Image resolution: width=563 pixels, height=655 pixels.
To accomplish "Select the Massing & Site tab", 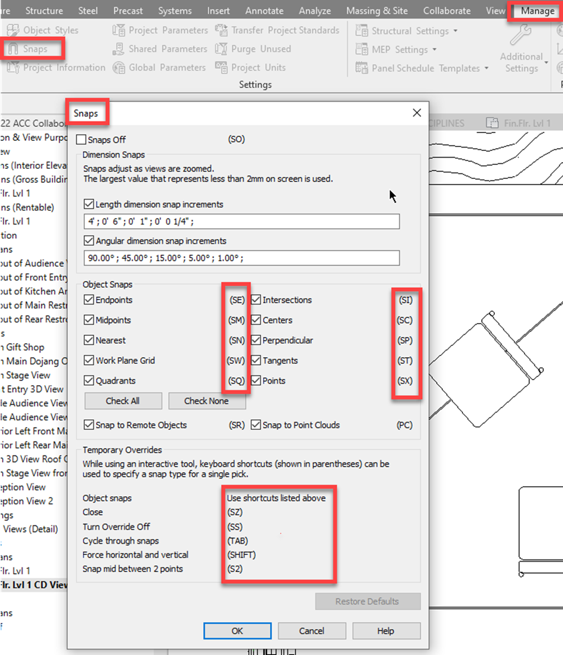I will coord(378,10).
